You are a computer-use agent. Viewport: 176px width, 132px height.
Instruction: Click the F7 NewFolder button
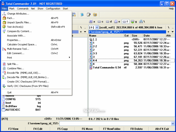(x=112, y=129)
